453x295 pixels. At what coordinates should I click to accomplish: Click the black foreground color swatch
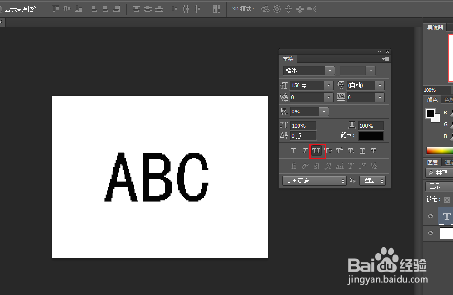tap(430, 113)
